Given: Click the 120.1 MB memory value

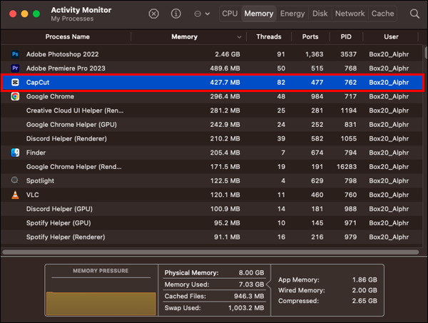Looking at the screenshot, I should coord(225,195).
